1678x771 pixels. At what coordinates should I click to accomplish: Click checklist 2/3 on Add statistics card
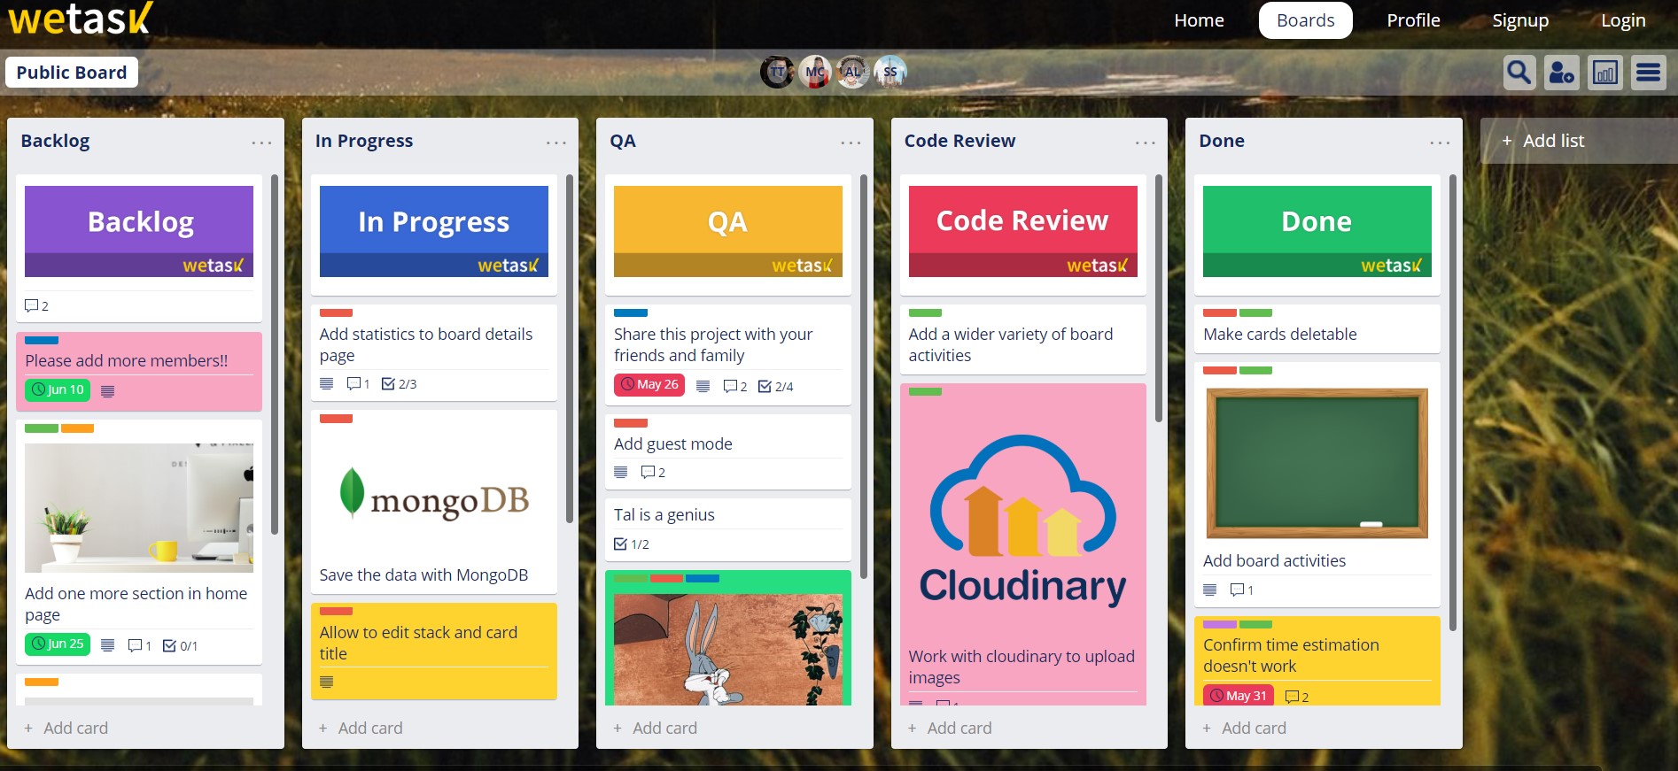pyautogui.click(x=400, y=384)
